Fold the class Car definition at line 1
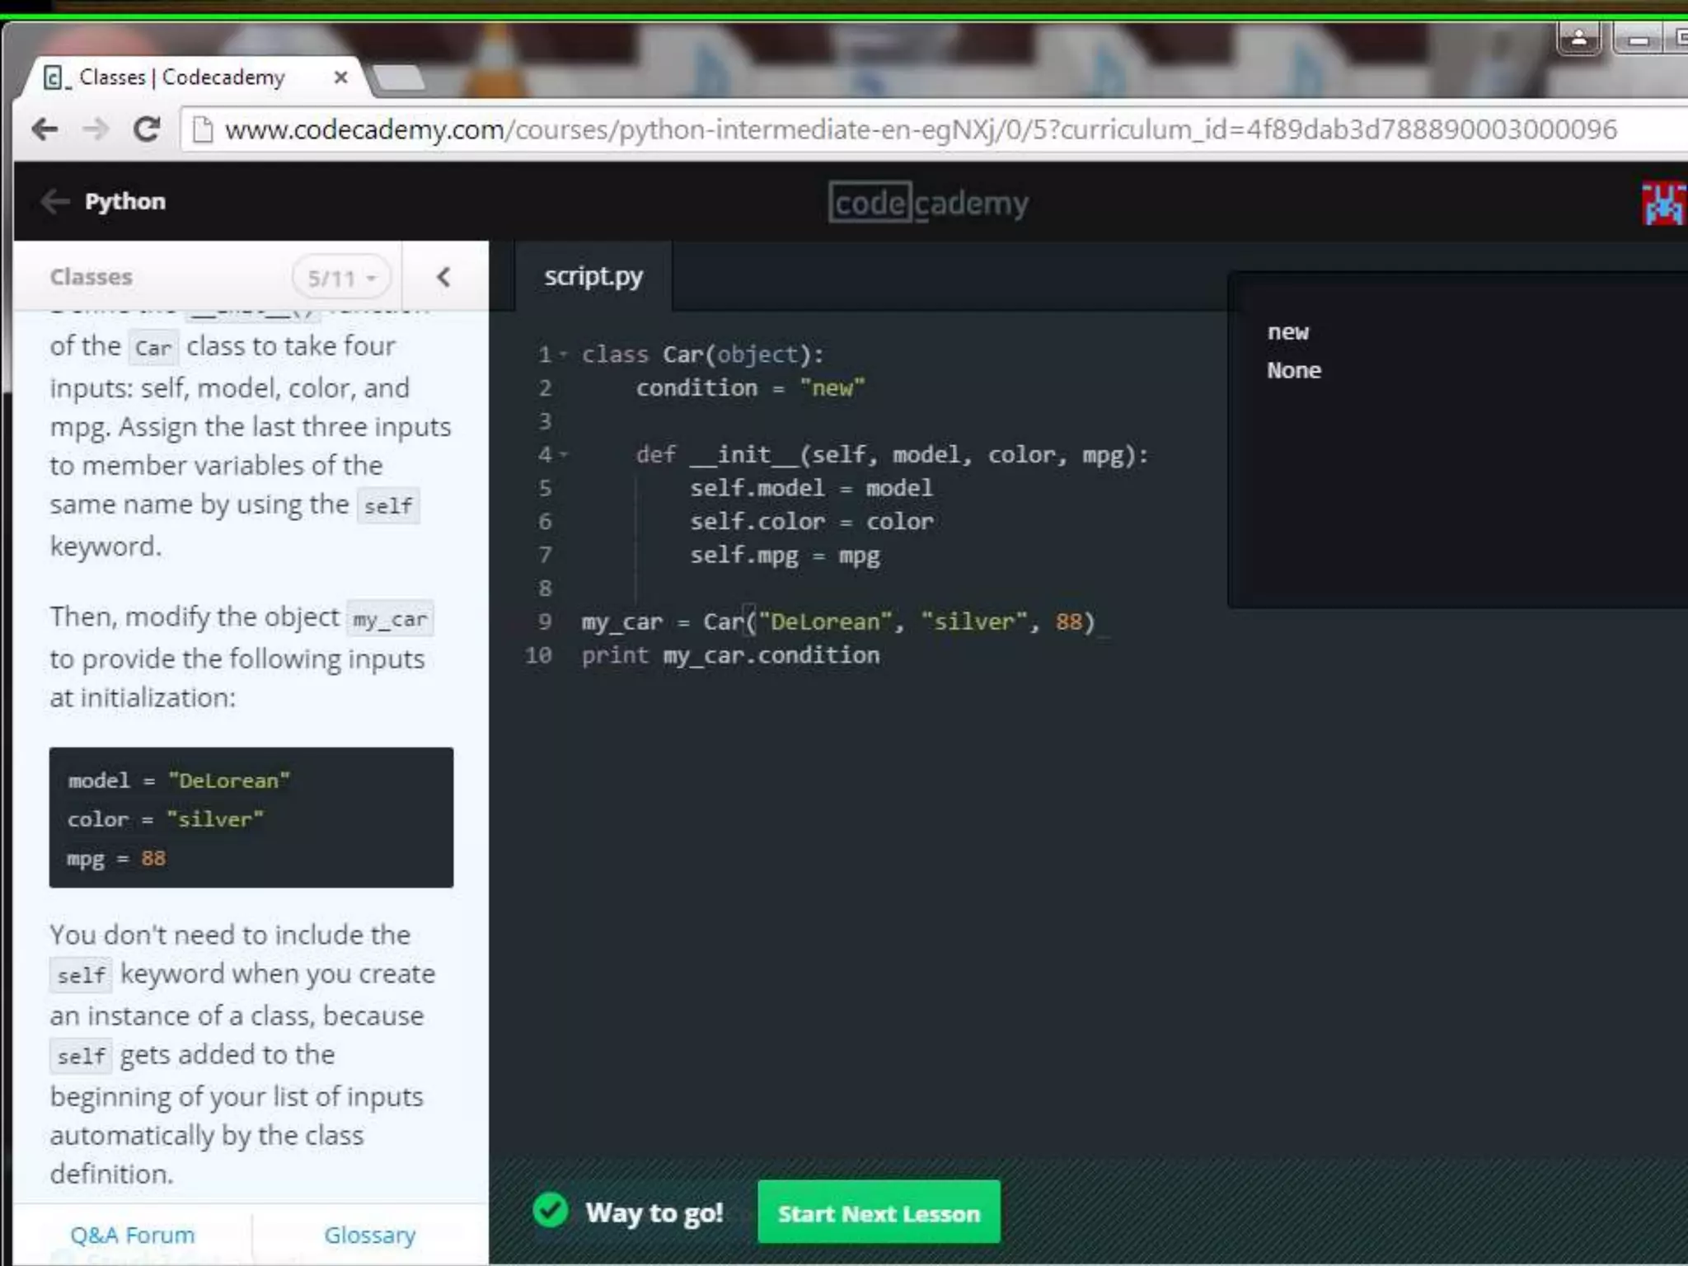 (x=564, y=354)
